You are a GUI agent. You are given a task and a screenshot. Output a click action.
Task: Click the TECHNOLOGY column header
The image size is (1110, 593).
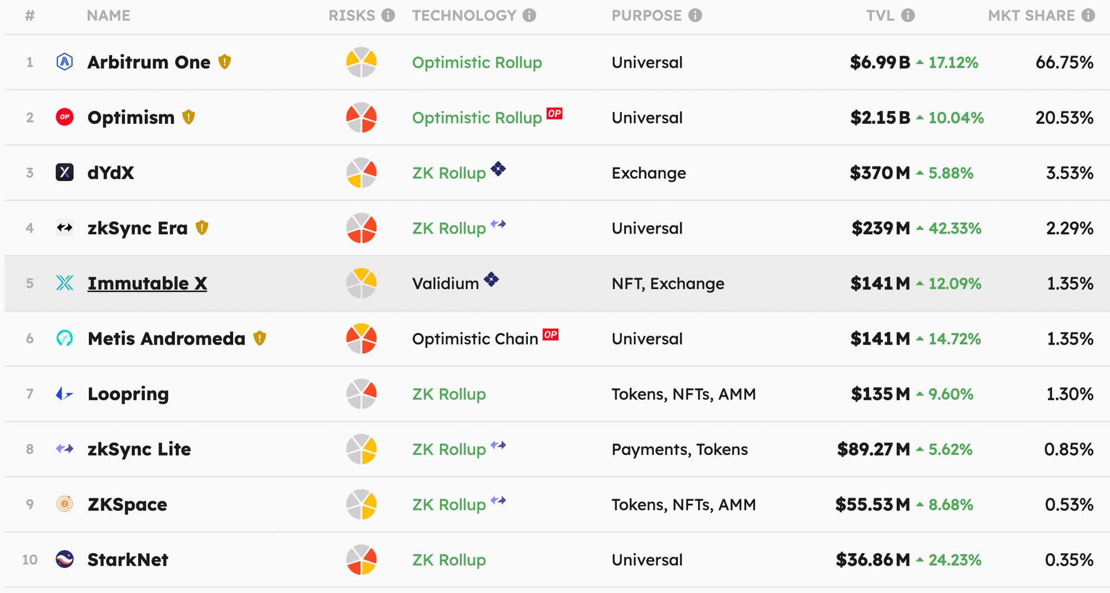tap(465, 16)
